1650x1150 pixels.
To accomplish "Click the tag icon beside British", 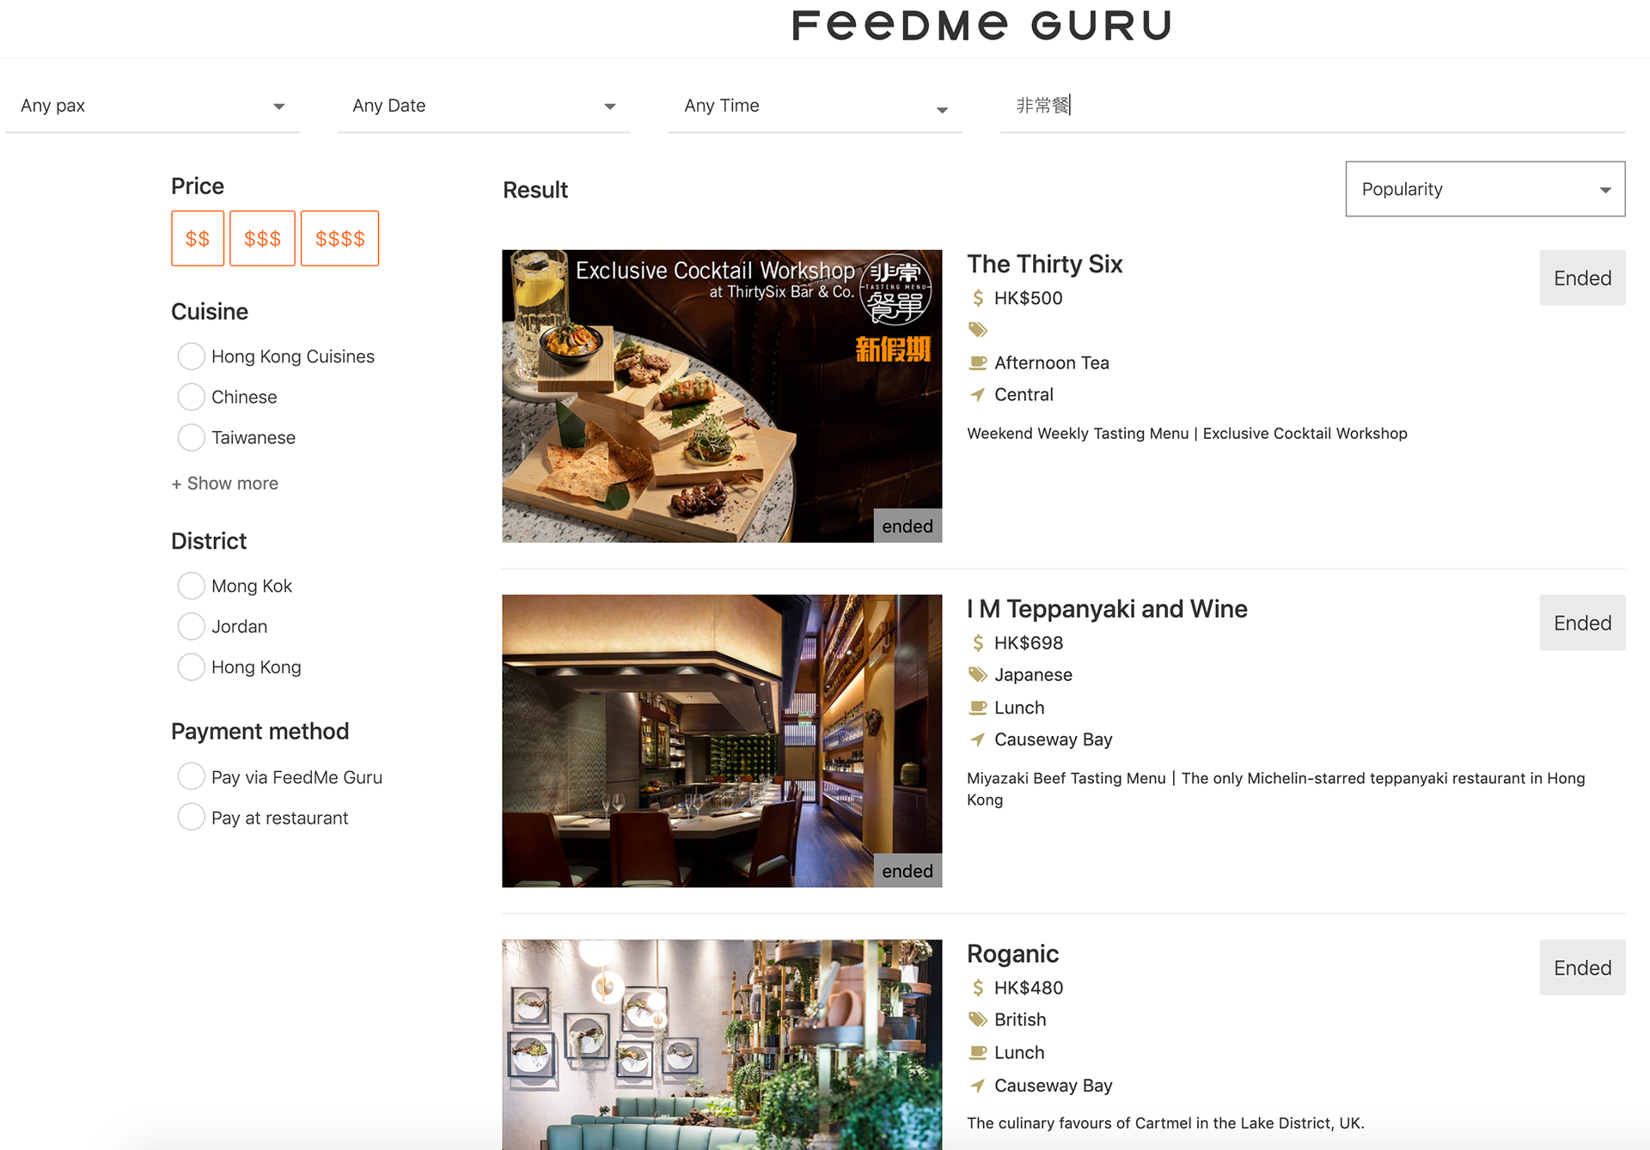I will pyautogui.click(x=978, y=1019).
